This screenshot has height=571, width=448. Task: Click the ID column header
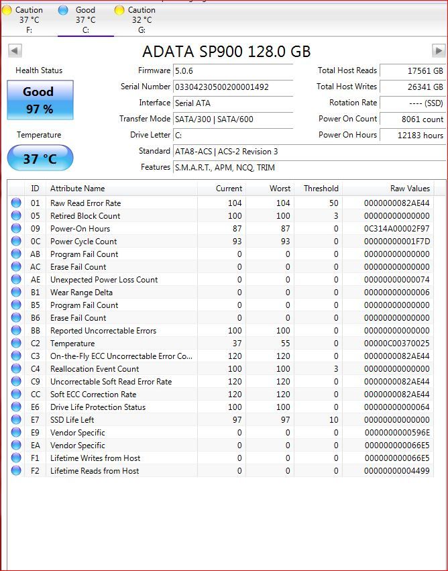[35, 189]
